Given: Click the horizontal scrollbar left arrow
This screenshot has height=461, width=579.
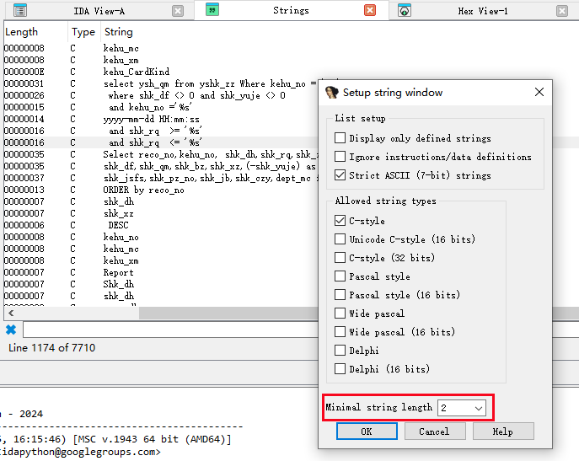Looking at the screenshot, I should pyautogui.click(x=10, y=313).
